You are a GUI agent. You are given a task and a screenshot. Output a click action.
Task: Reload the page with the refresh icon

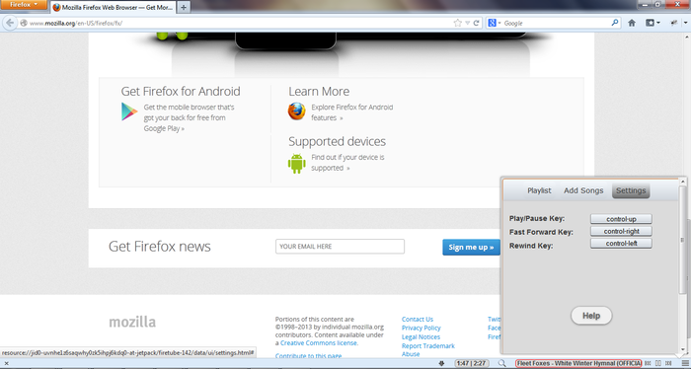pyautogui.click(x=477, y=23)
